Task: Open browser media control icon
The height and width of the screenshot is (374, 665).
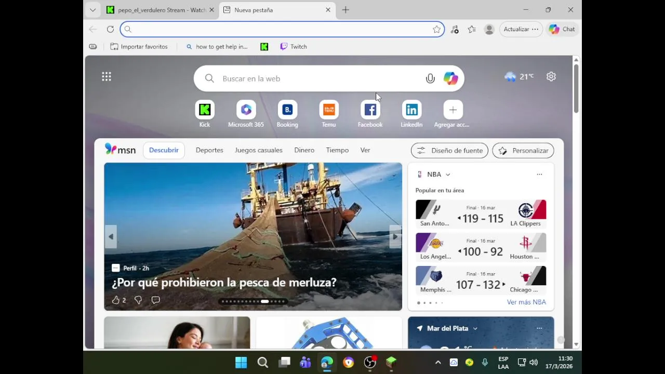Action: click(455, 30)
